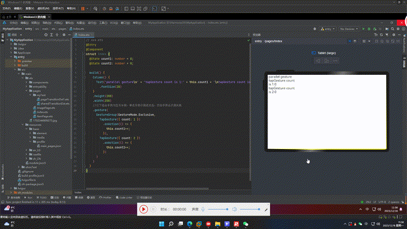
Task: Click the editor horizontal scrollbar
Action: coord(147,189)
